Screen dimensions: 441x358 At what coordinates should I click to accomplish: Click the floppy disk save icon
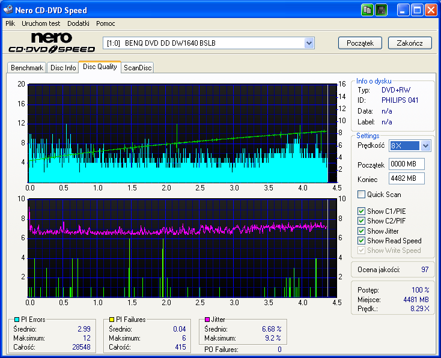(382, 10)
